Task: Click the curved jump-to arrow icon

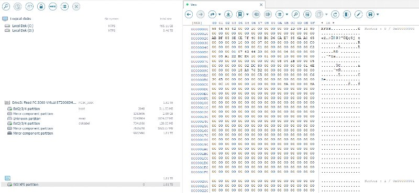Action: (212, 14)
